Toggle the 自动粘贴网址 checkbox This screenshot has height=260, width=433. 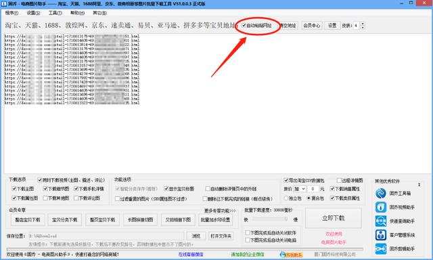click(x=244, y=26)
